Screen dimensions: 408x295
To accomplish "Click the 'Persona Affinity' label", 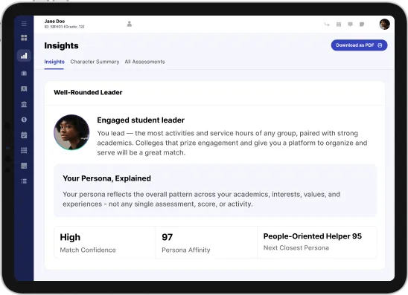I will tap(186, 250).
